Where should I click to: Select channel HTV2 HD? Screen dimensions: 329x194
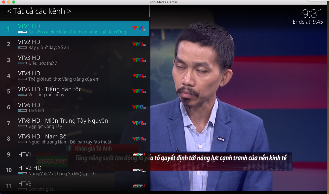pos(75,170)
